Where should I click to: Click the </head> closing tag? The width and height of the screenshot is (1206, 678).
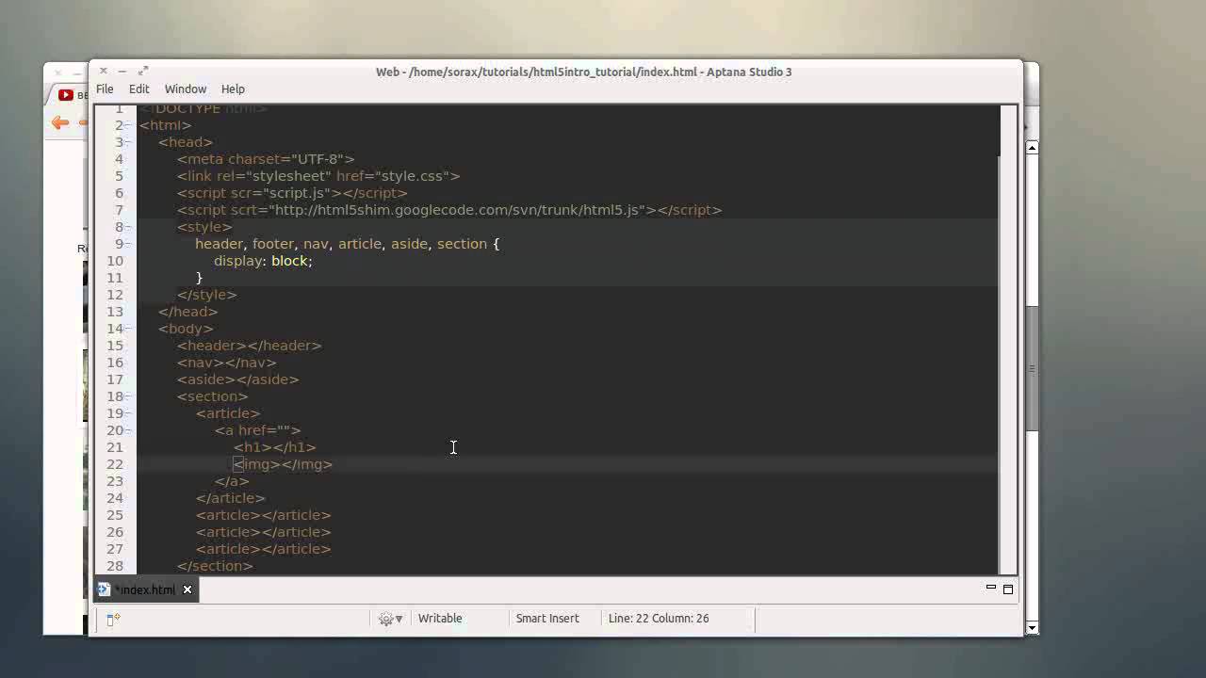click(188, 312)
